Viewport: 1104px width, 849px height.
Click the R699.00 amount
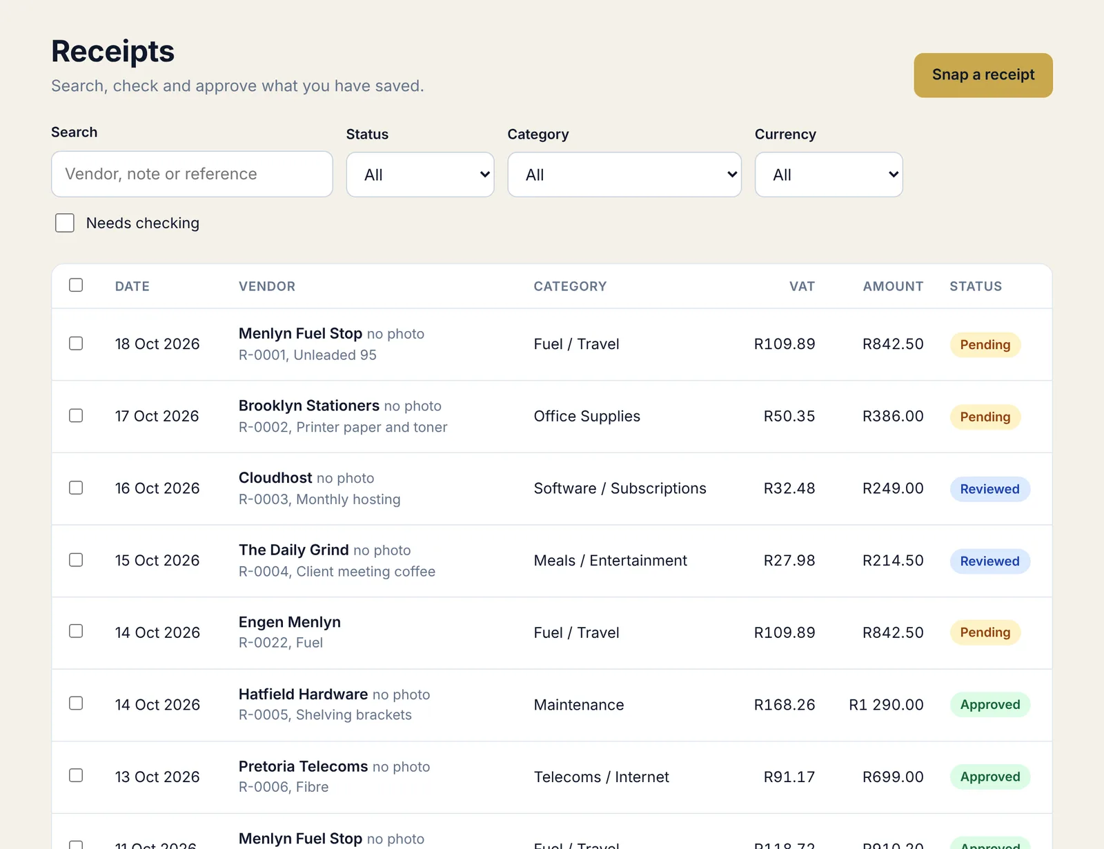[x=893, y=777]
